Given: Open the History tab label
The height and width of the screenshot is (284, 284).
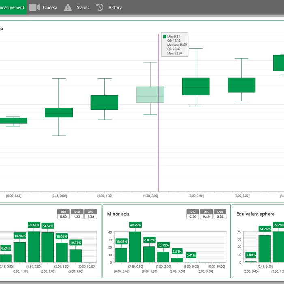Looking at the screenshot, I should tap(115, 7).
